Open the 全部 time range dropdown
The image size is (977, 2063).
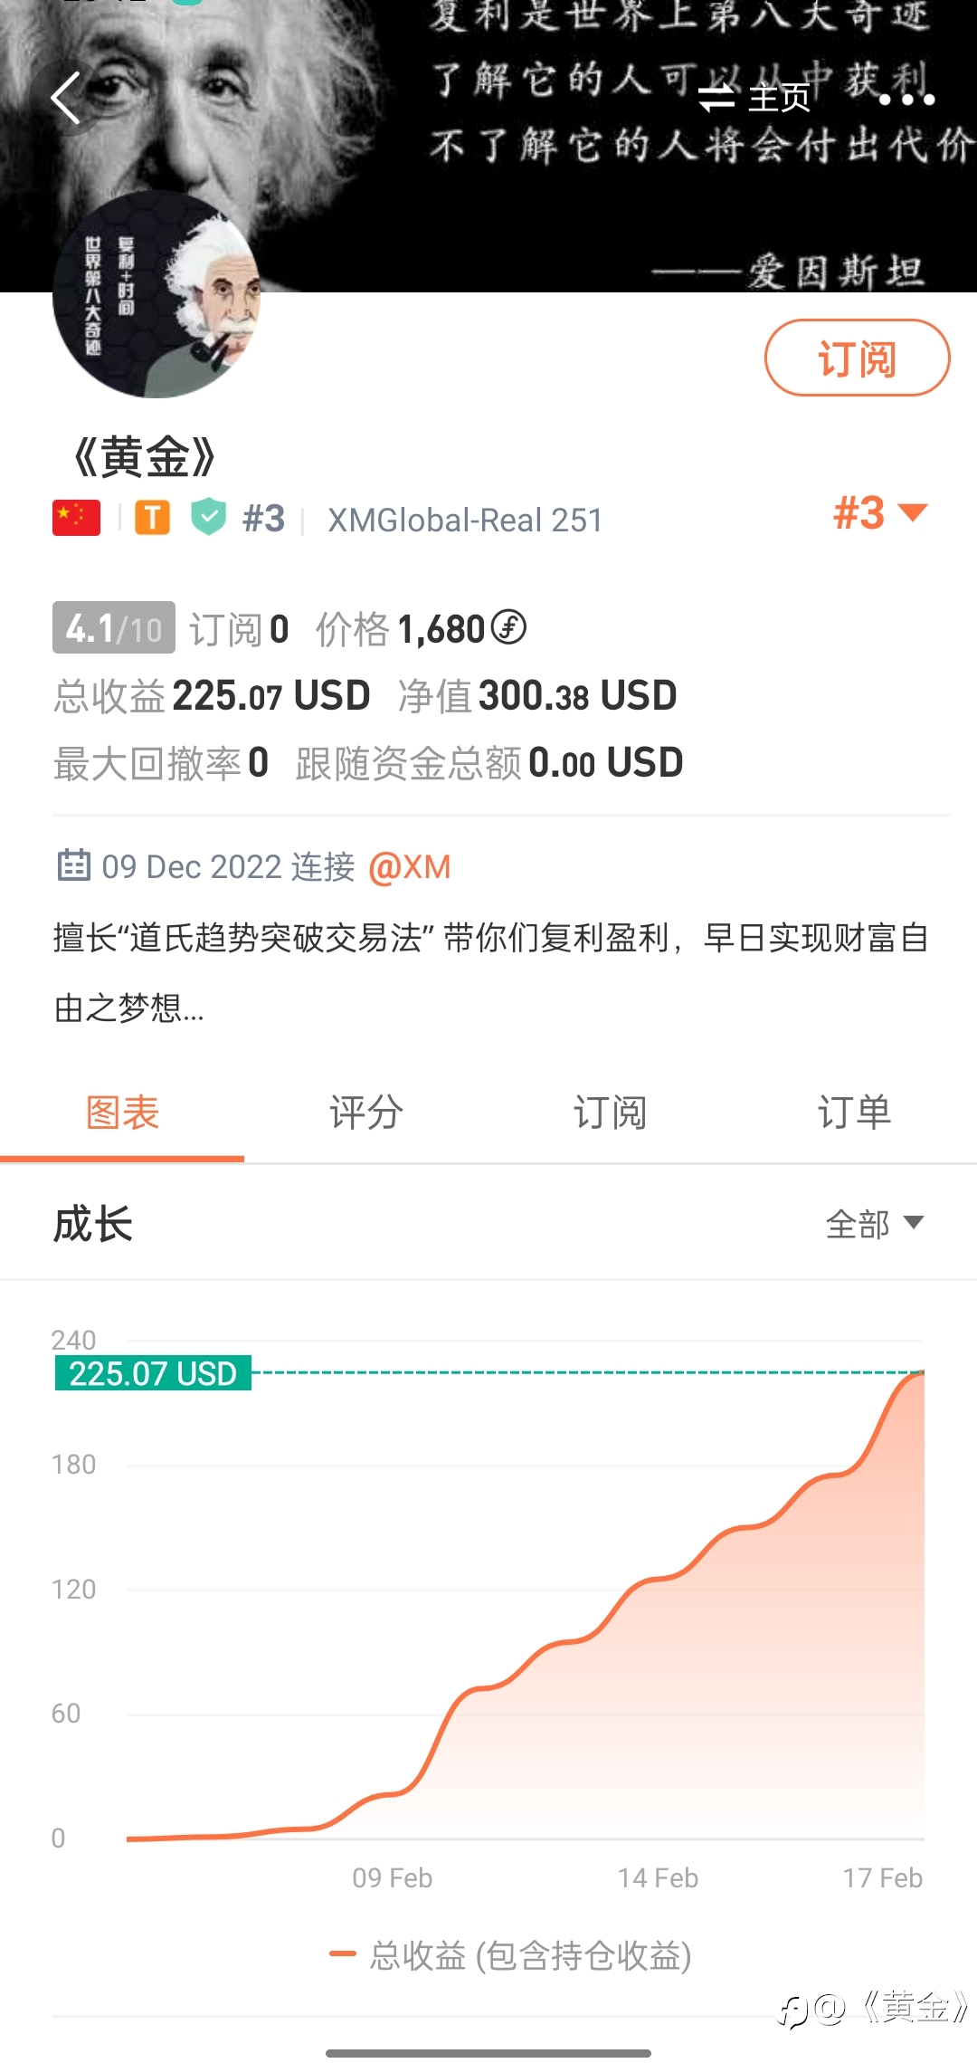[874, 1224]
